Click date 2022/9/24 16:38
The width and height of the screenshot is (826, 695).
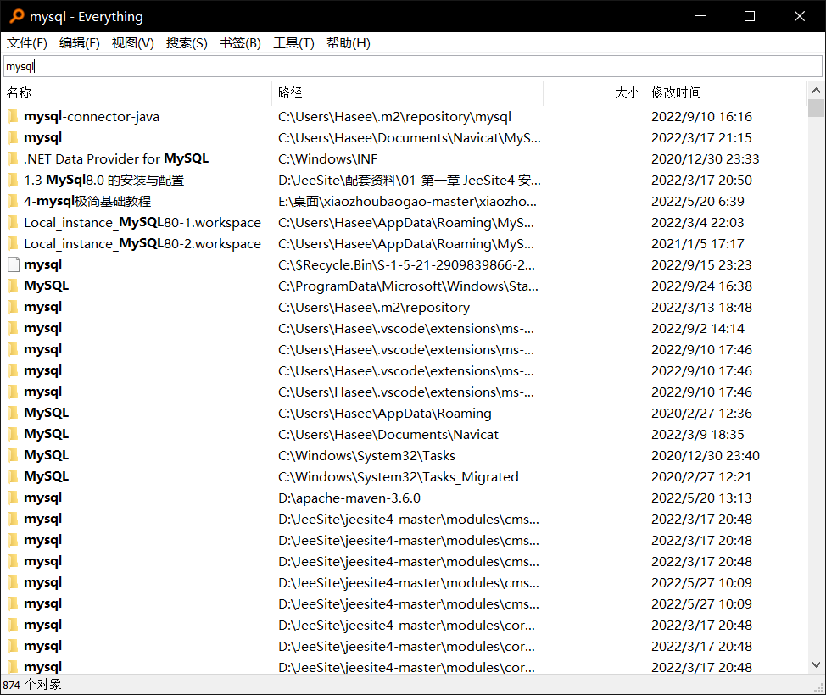(x=701, y=286)
